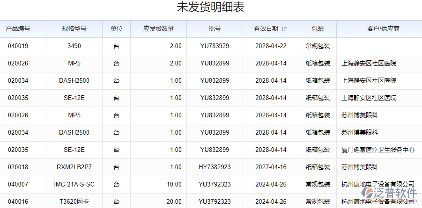Screen dimensions: 422x208
Task: Select YU3792323 in the T3620网卡 row
Action: point(215,201)
